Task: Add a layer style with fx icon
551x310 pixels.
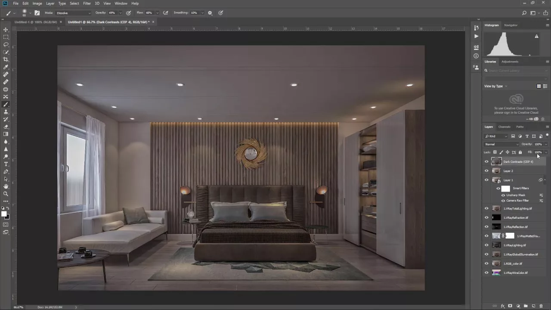Action: (x=502, y=306)
